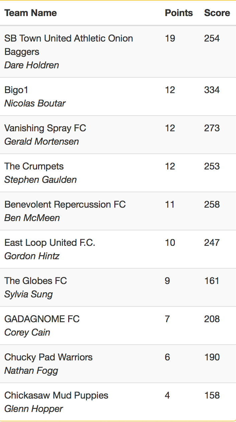Click manager name Sylvia Sung

(28, 294)
